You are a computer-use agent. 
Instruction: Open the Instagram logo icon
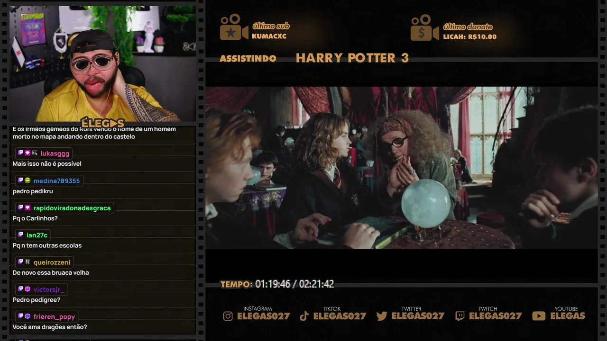(x=228, y=316)
